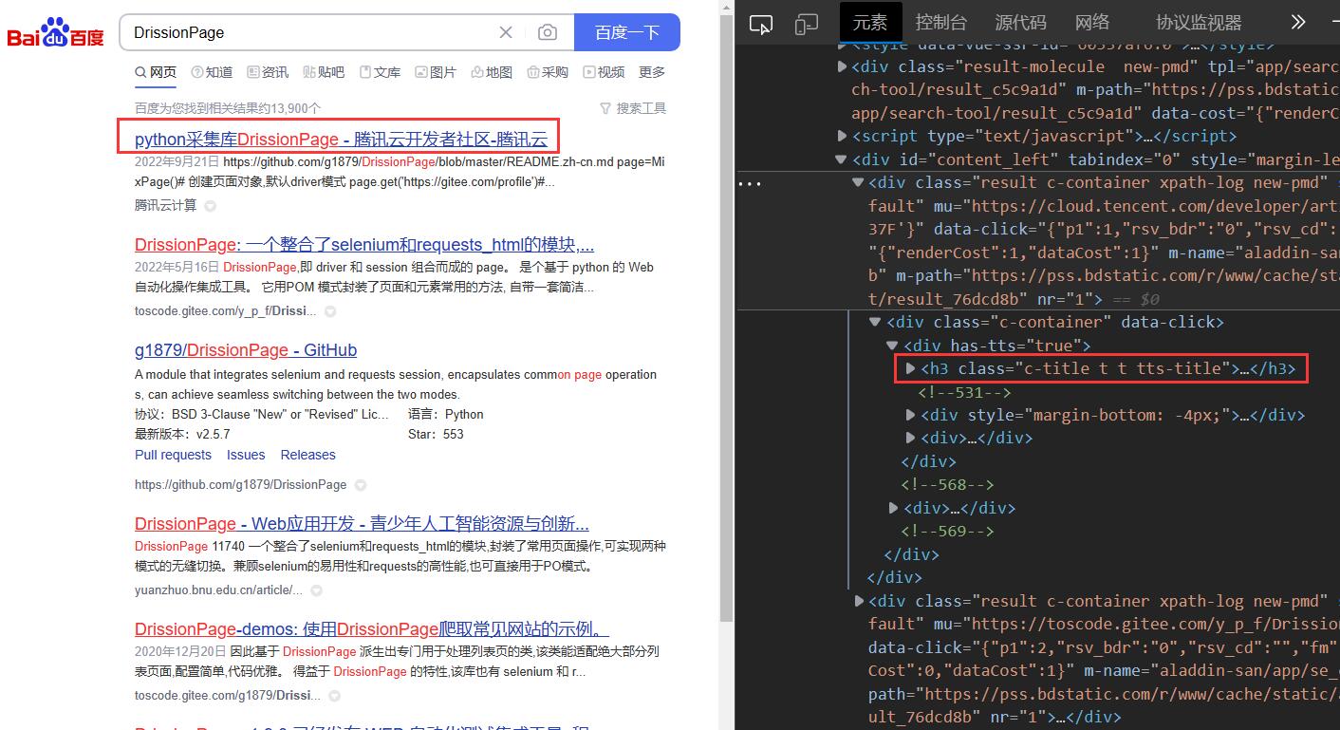1340x730 pixels.
Task: Toggle device emulation icon in DevTools
Action: coord(807,24)
